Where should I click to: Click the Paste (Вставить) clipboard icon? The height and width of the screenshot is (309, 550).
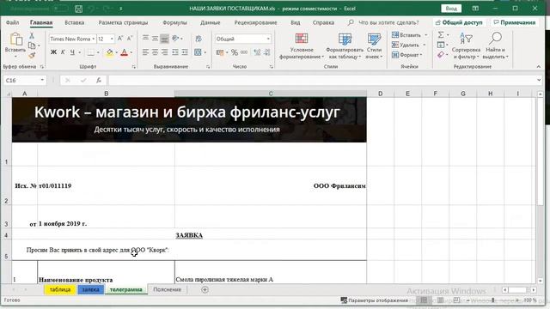[15, 39]
